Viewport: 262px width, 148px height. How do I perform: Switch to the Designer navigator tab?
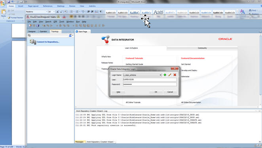click(x=32, y=31)
